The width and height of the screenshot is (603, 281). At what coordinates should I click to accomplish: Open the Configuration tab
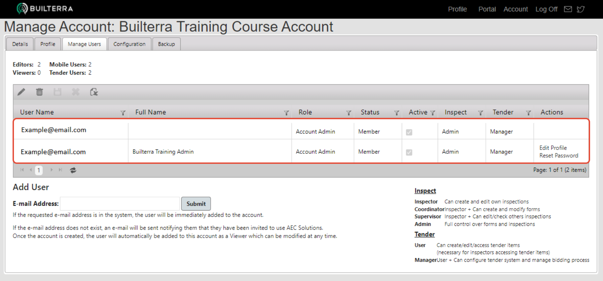pos(129,44)
